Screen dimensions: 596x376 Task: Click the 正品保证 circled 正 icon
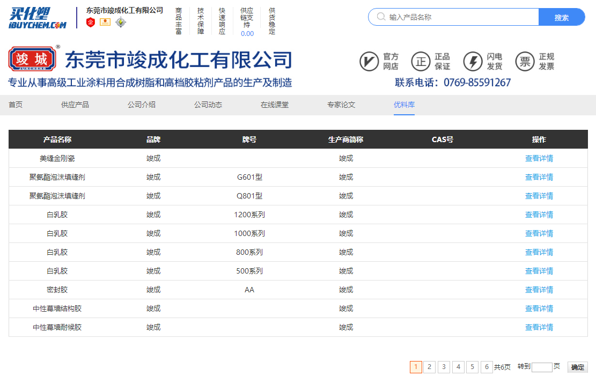(x=421, y=61)
